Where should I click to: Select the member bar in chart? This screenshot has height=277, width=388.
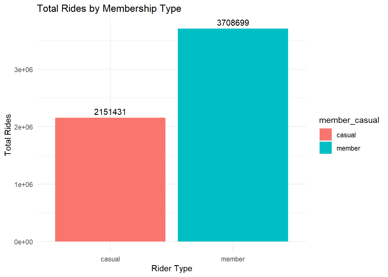point(233,135)
